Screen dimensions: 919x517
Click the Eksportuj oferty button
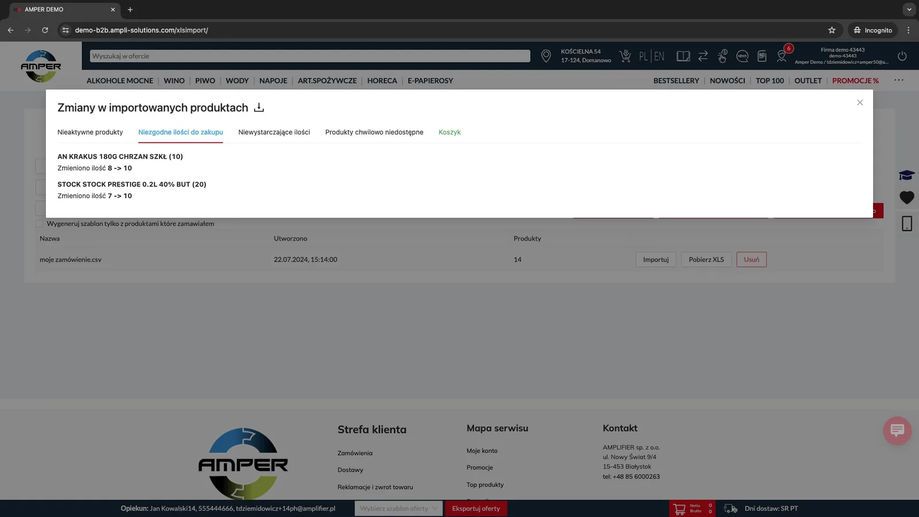(x=476, y=508)
